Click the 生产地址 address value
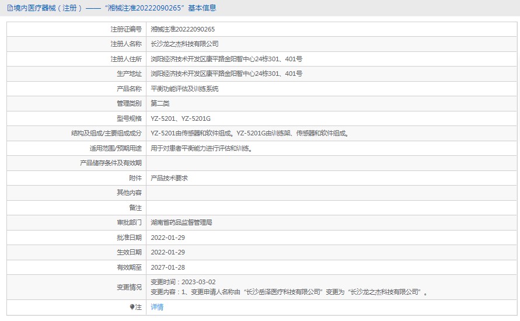The width and height of the screenshot is (520, 321). 226,74
